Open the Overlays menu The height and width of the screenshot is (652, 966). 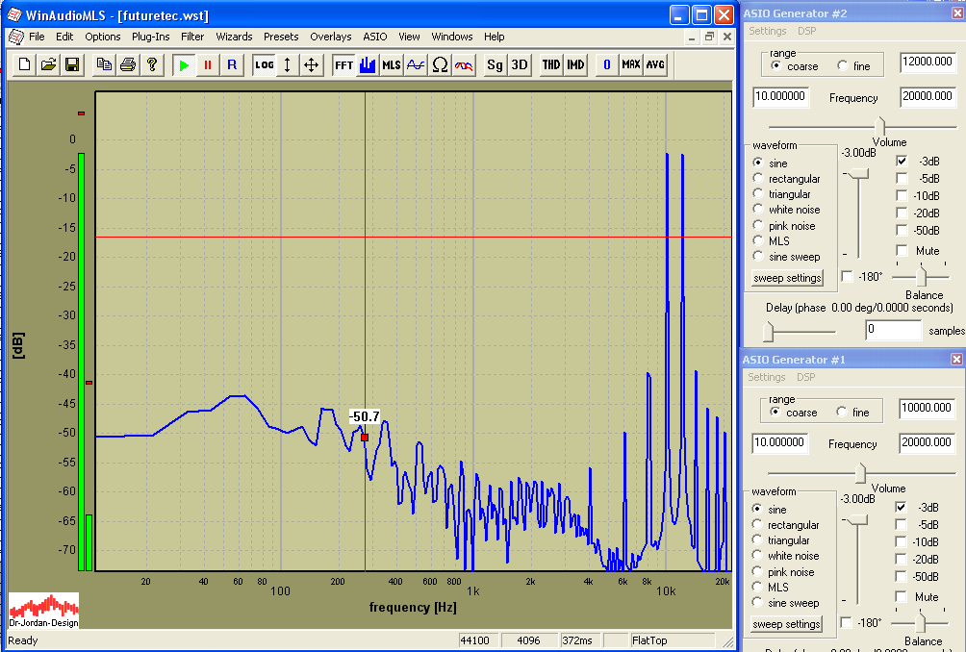(x=330, y=37)
